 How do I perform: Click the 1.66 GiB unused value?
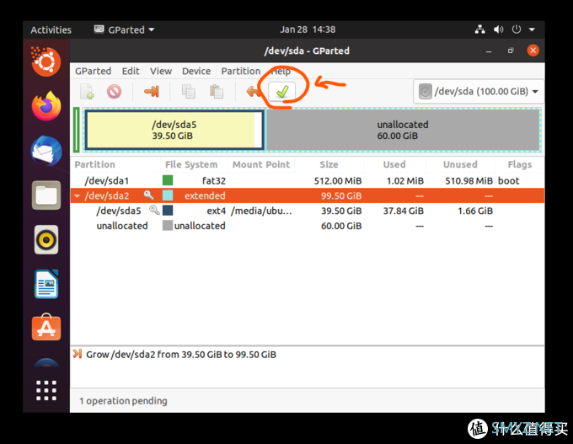click(x=475, y=211)
